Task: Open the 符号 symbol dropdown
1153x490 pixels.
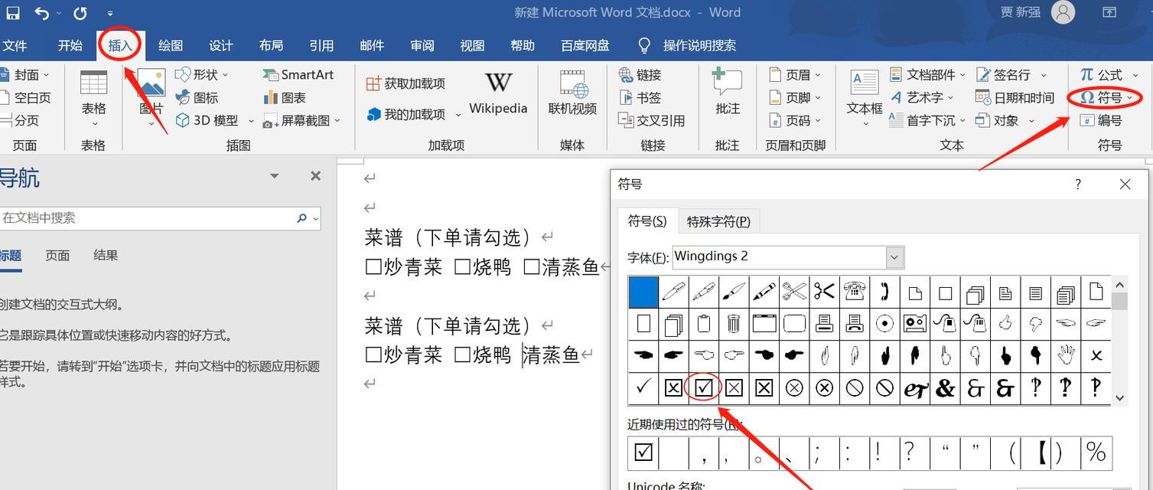Action: [1106, 98]
